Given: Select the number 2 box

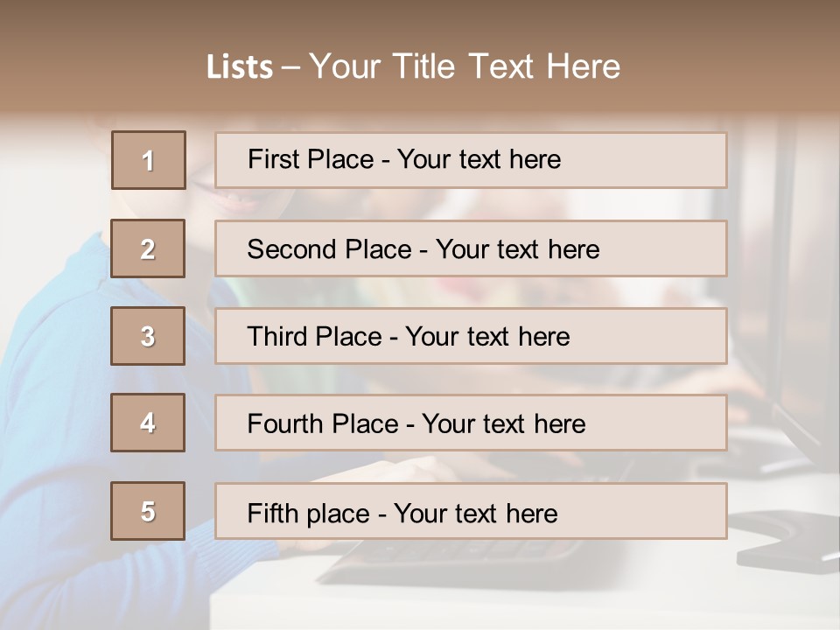Looking at the screenshot, I should (148, 248).
